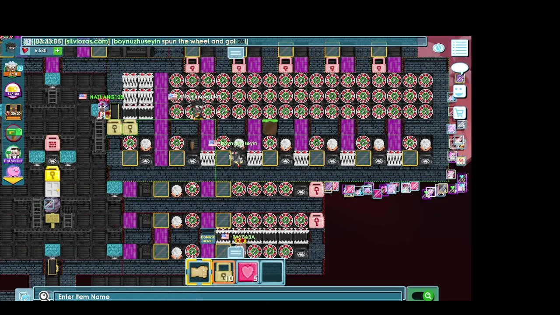Screen dimensions: 560x315
Task: Click the brown dirt block with grass
Action: click(x=270, y=127)
